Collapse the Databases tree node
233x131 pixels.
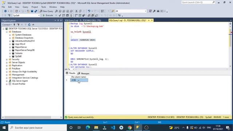pos(7,32)
